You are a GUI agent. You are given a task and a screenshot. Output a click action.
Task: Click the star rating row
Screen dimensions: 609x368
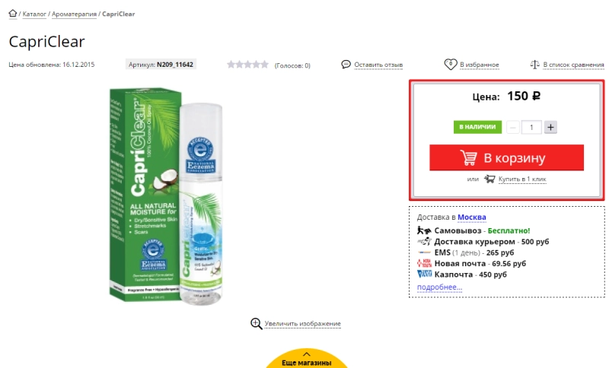point(247,65)
